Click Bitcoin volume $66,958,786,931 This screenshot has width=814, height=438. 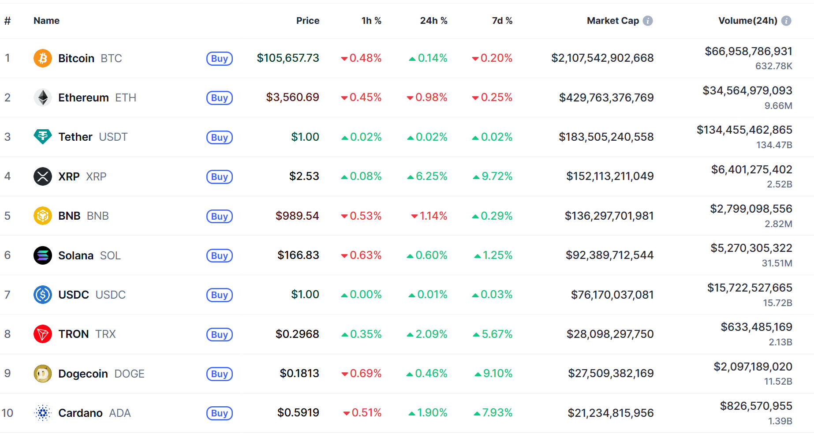(x=748, y=51)
